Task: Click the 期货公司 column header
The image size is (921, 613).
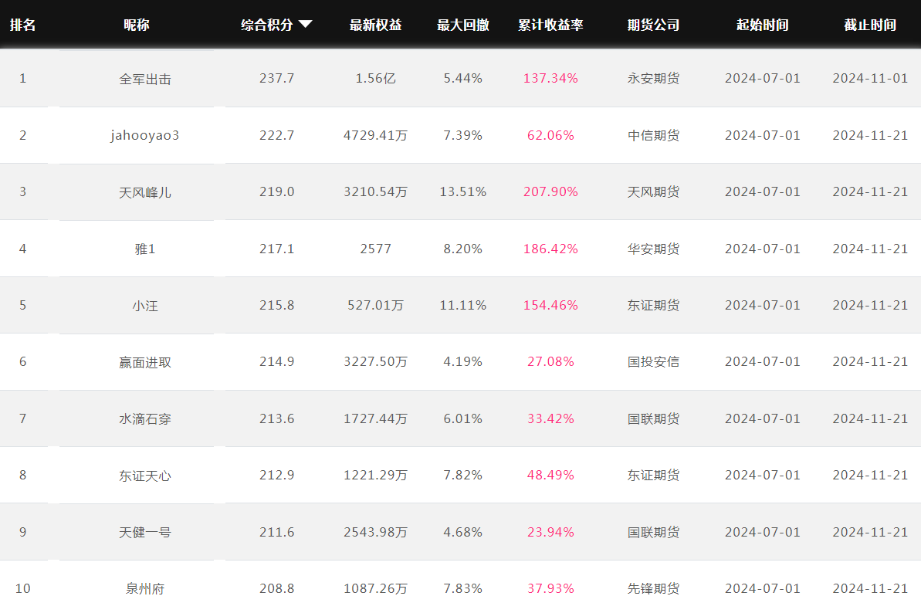Action: (653, 25)
